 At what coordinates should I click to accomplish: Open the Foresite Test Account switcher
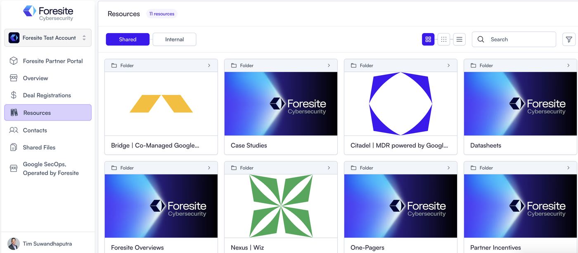point(48,38)
